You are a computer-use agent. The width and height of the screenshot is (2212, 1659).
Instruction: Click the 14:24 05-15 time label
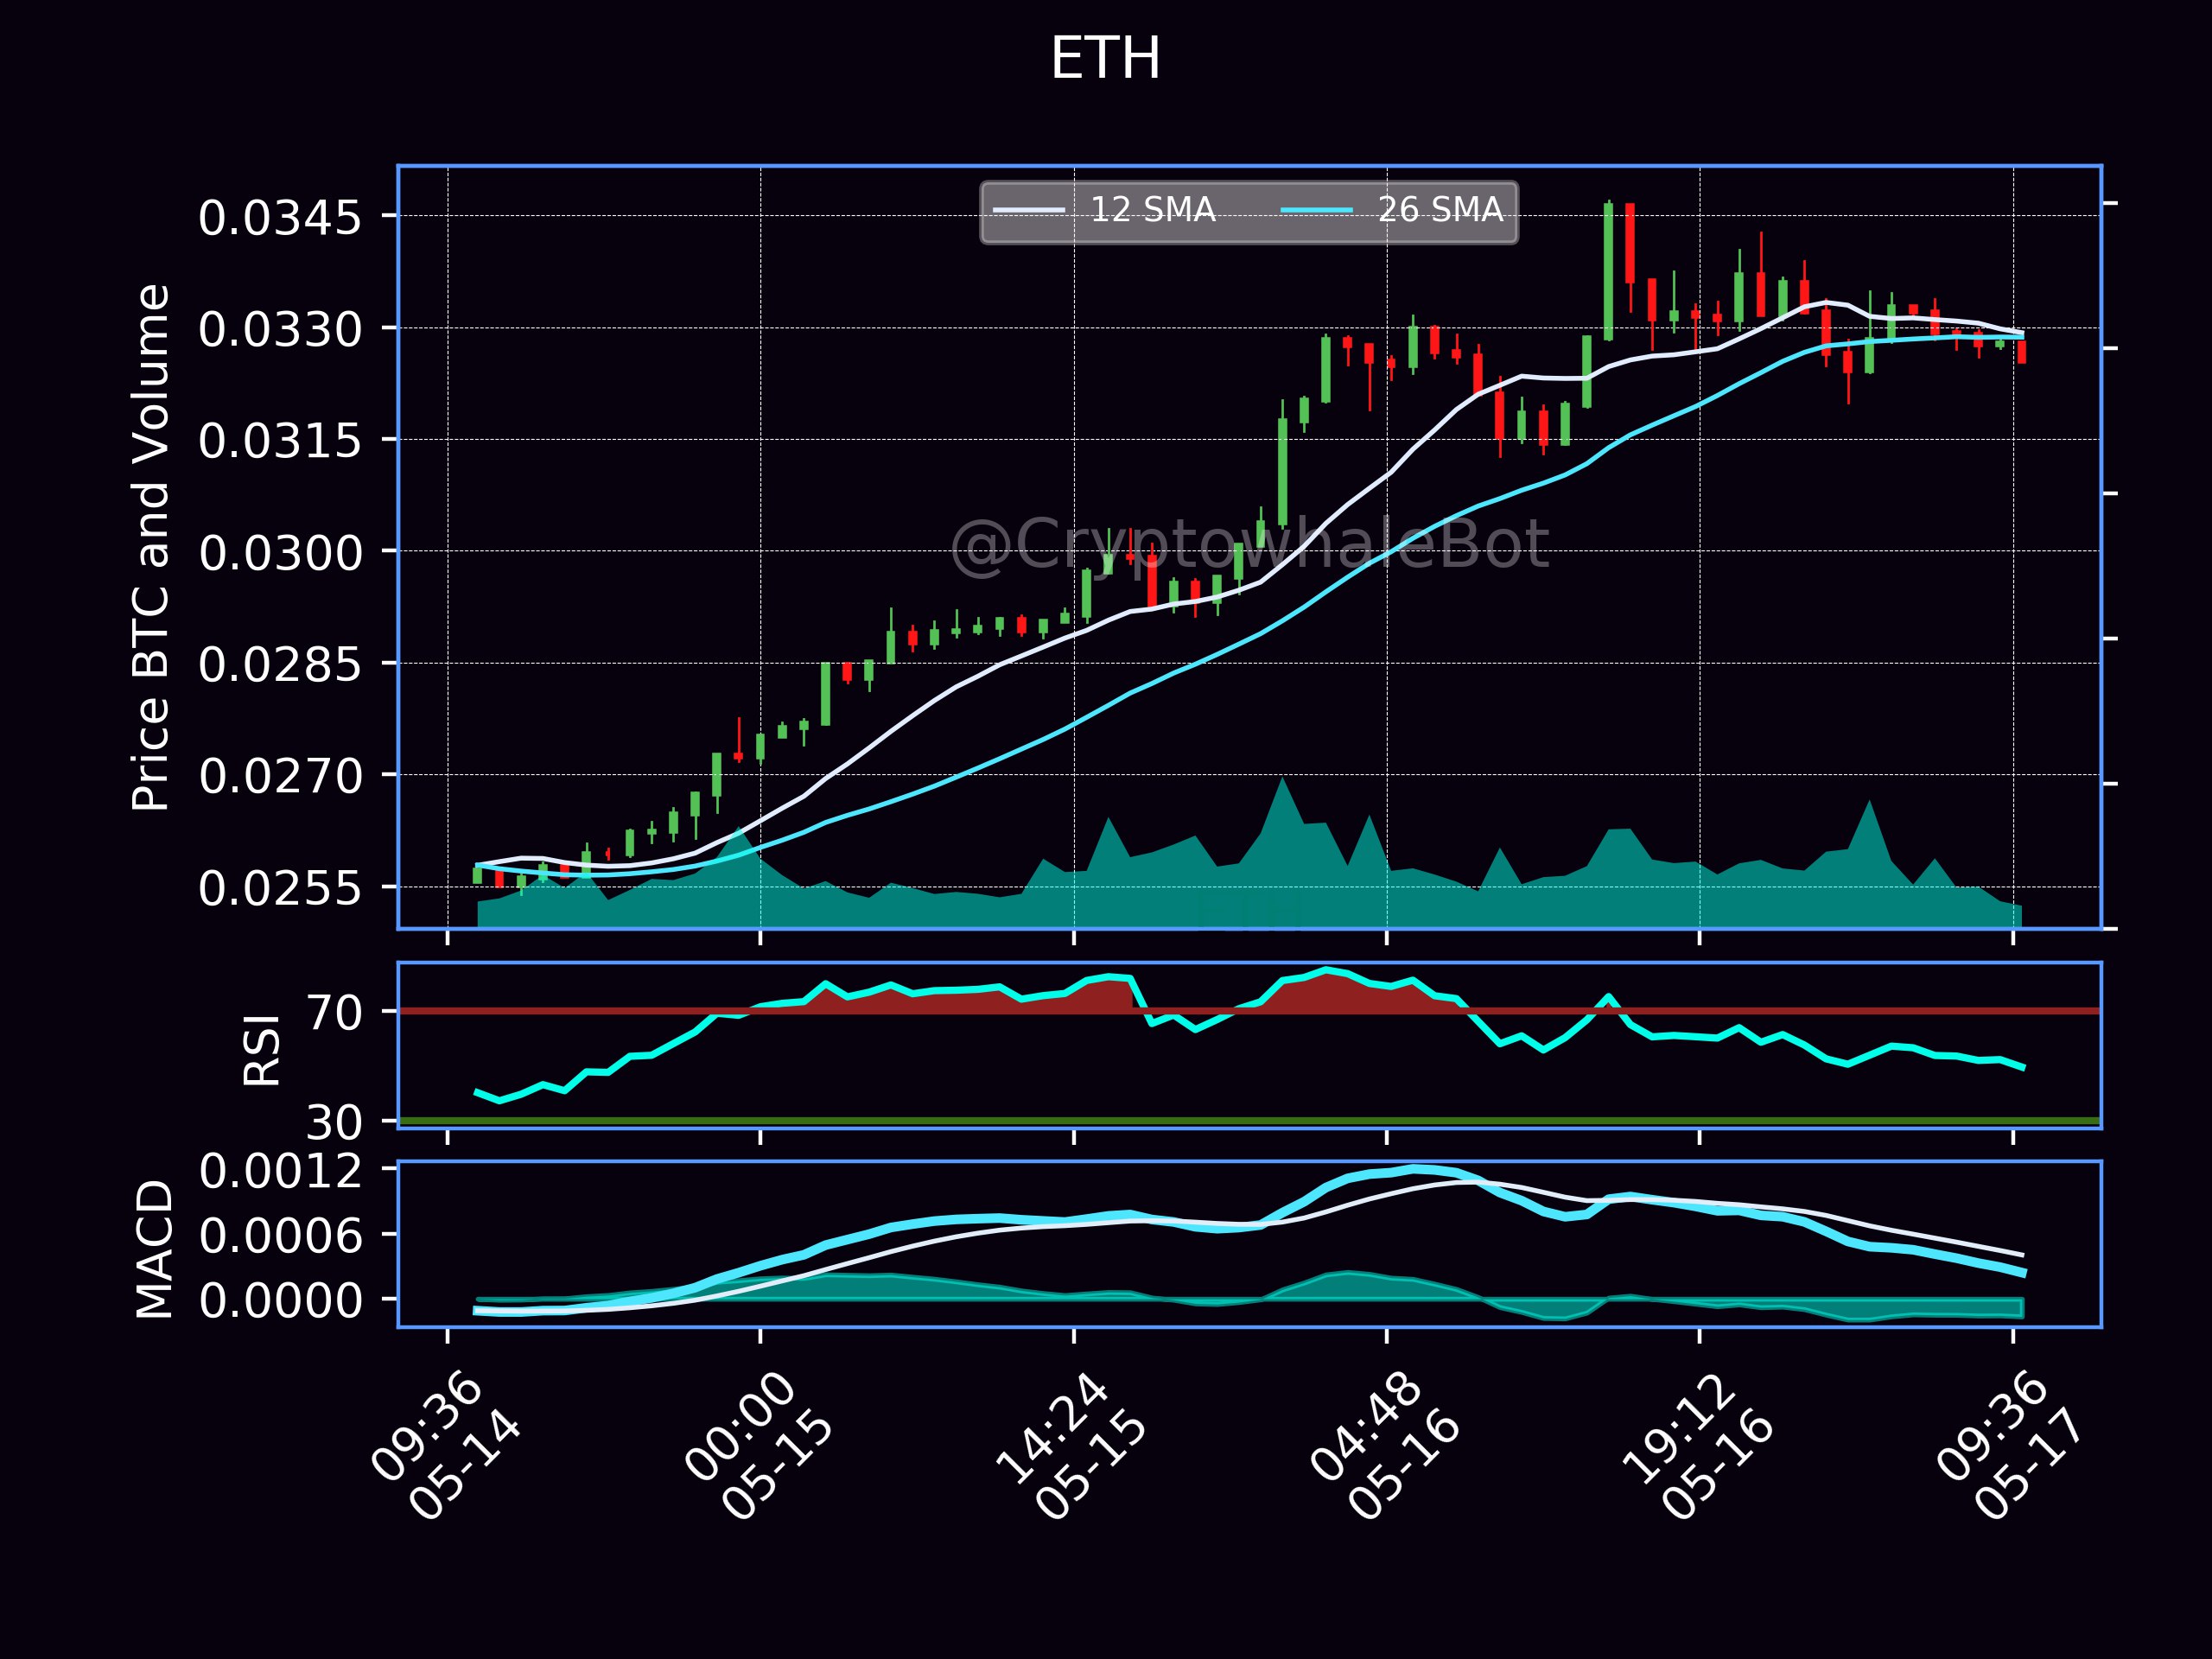coord(1070,1447)
